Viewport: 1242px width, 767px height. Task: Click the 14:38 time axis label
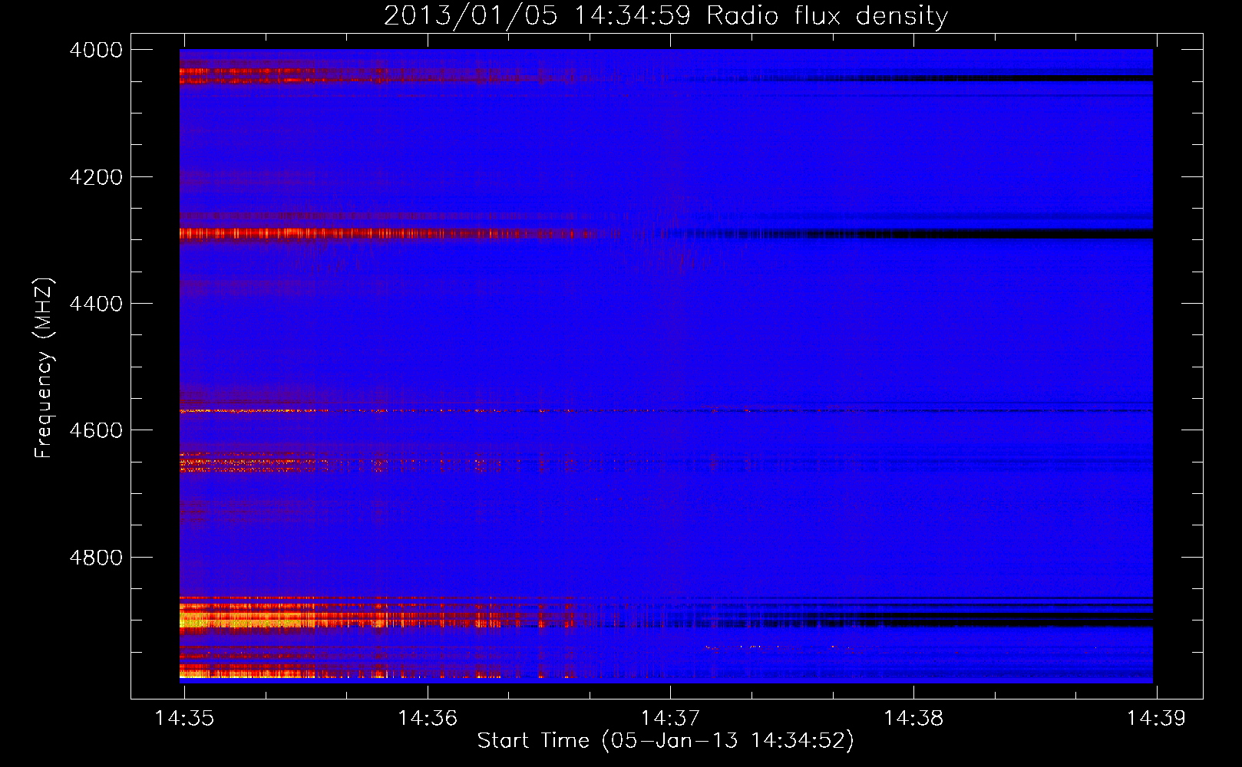click(x=913, y=718)
